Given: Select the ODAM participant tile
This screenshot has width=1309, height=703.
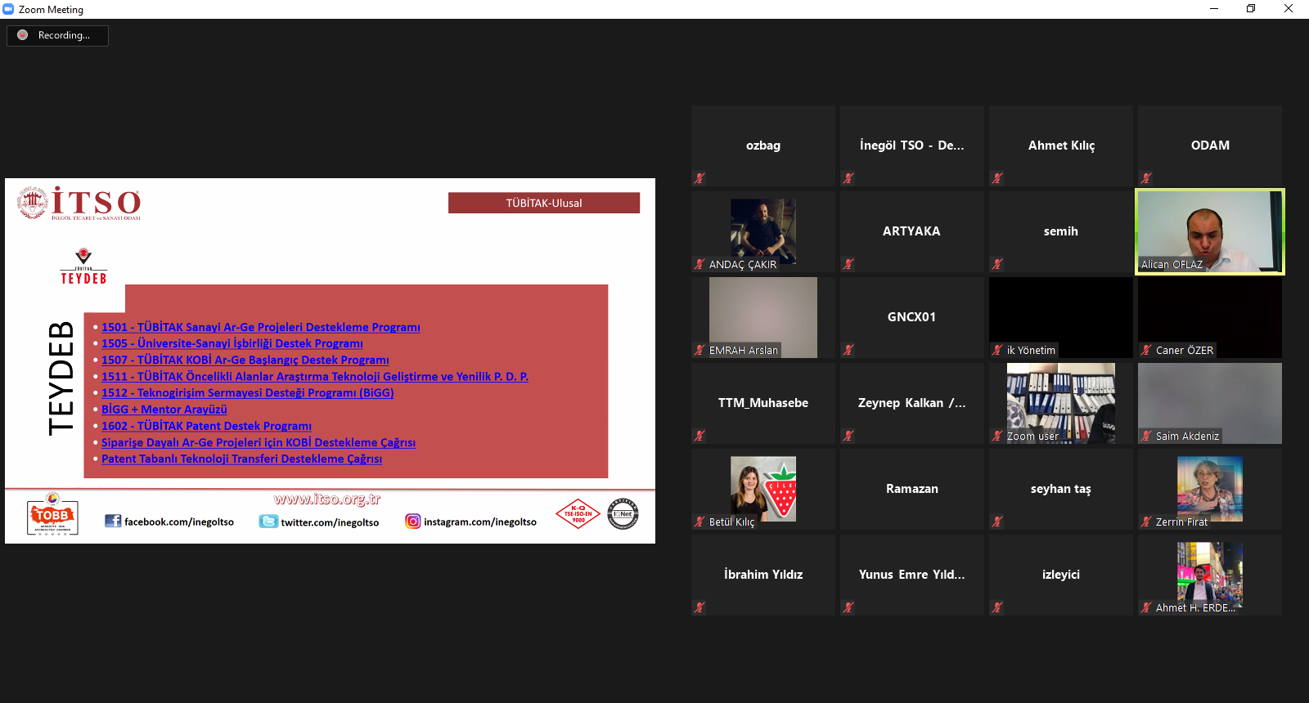Looking at the screenshot, I should tap(1210, 146).
